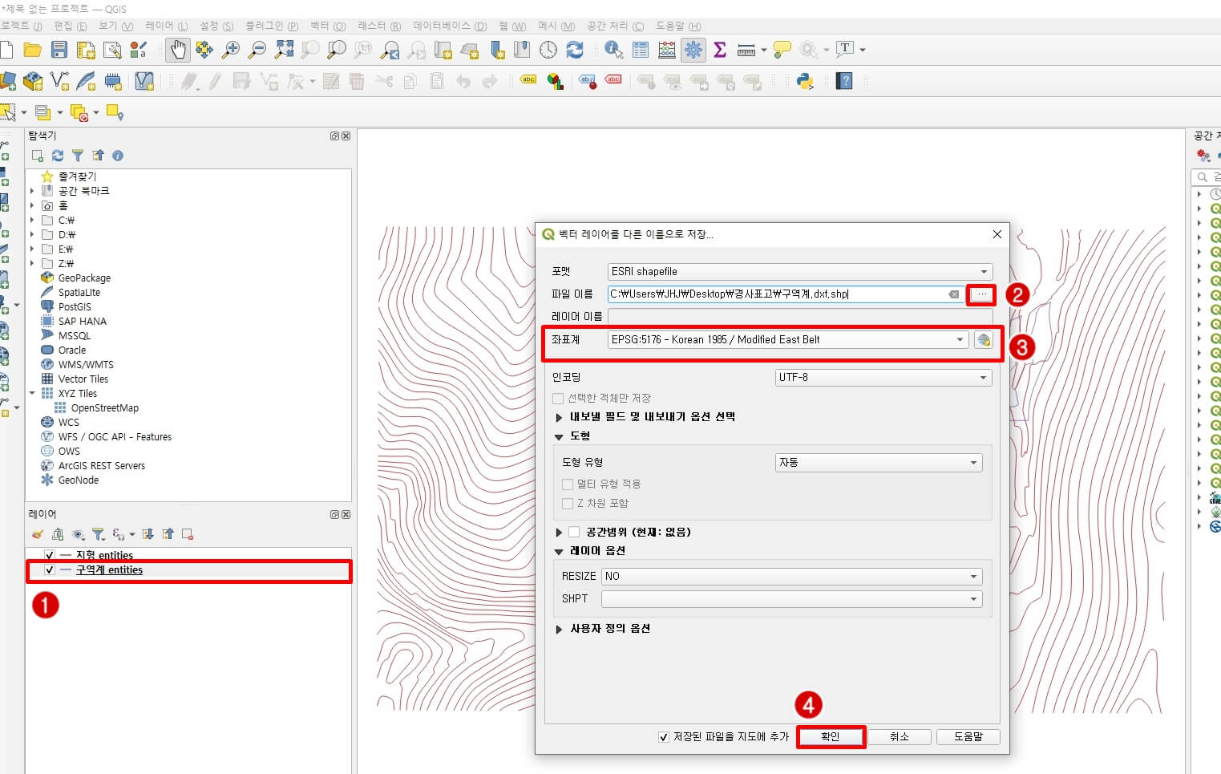Image resolution: width=1221 pixels, height=774 pixels.
Task: Check the Z 차원 포함 checkbox
Action: pos(568,504)
